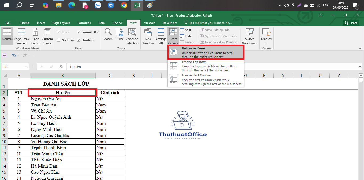Click the Insert Function fx icon
Image resolution: width=364 pixels, height=180 pixels.
[x=61, y=67]
